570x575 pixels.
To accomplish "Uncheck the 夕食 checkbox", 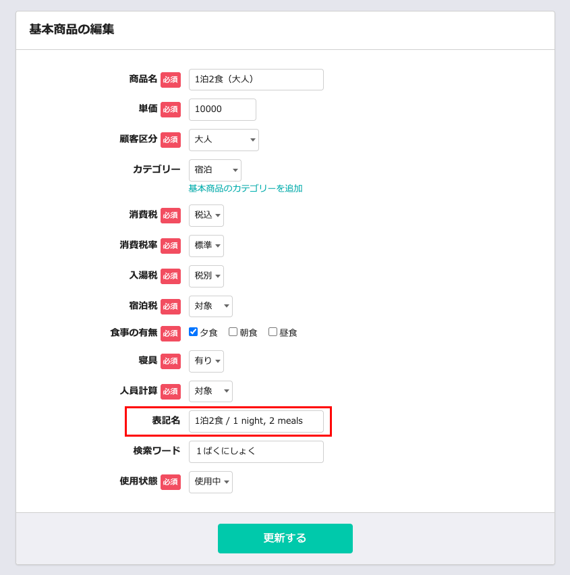I will click(x=193, y=332).
